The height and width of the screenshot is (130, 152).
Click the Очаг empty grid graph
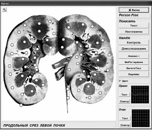[x=141, y=118]
